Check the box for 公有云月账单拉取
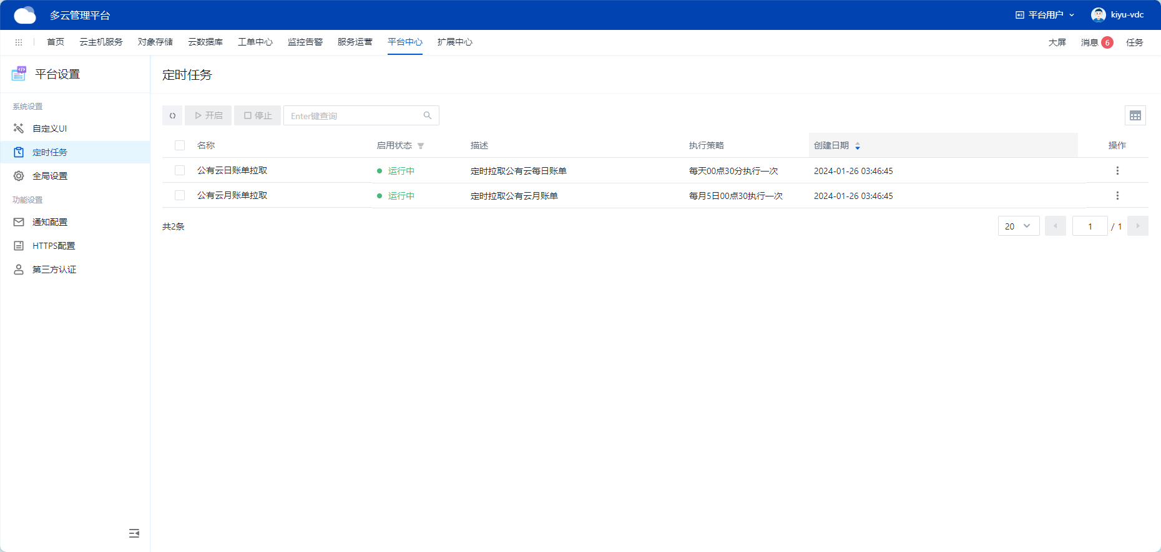This screenshot has height=552, width=1161. (180, 195)
